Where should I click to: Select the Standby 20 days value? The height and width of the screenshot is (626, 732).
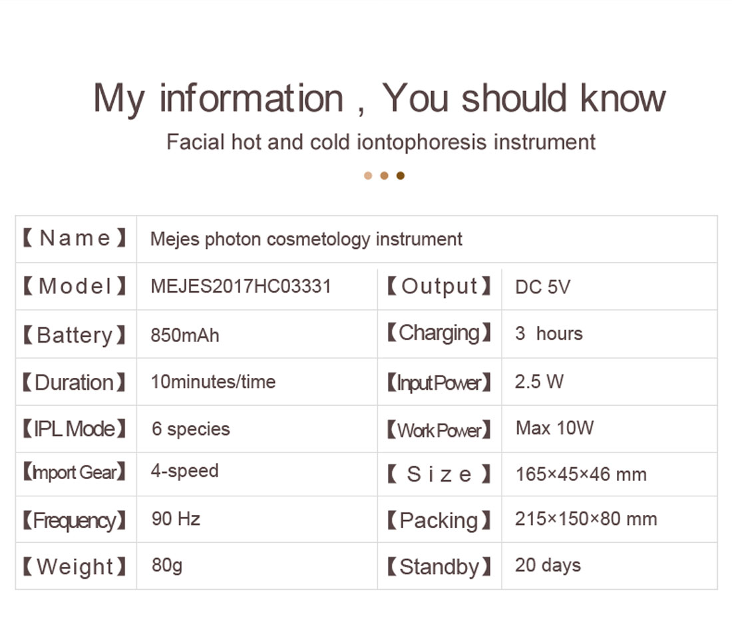pyautogui.click(x=548, y=565)
